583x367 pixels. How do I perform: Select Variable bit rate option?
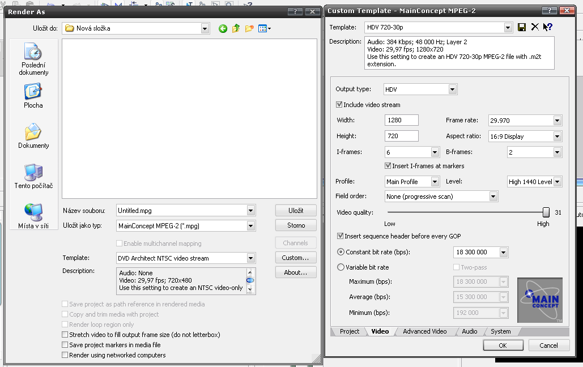coord(341,267)
